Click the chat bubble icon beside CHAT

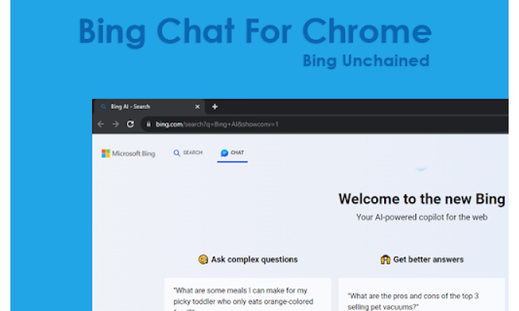point(224,153)
